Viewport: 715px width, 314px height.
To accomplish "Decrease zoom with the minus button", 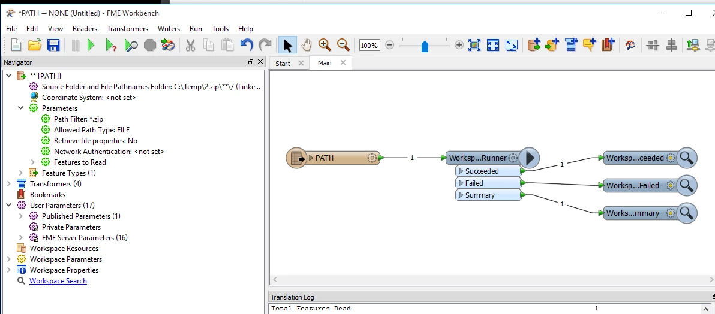I will (x=390, y=45).
